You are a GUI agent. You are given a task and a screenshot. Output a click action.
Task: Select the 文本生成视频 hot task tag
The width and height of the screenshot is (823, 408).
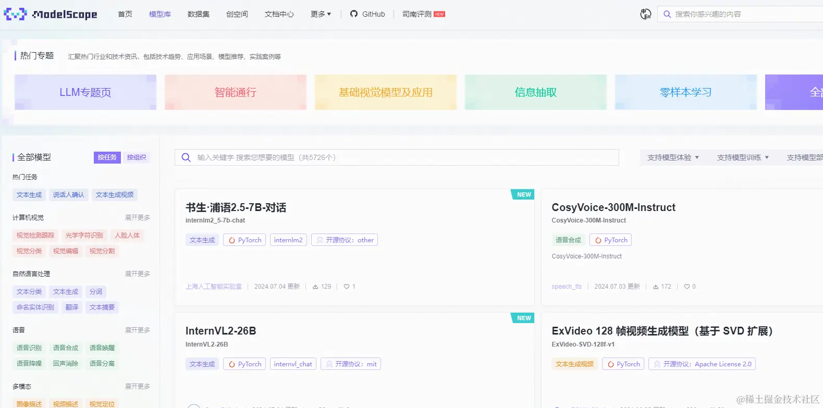(115, 195)
